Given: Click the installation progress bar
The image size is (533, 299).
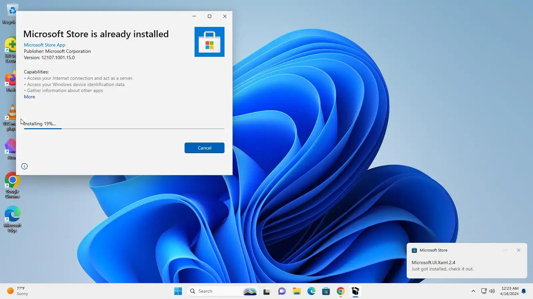Looking at the screenshot, I should (x=124, y=129).
